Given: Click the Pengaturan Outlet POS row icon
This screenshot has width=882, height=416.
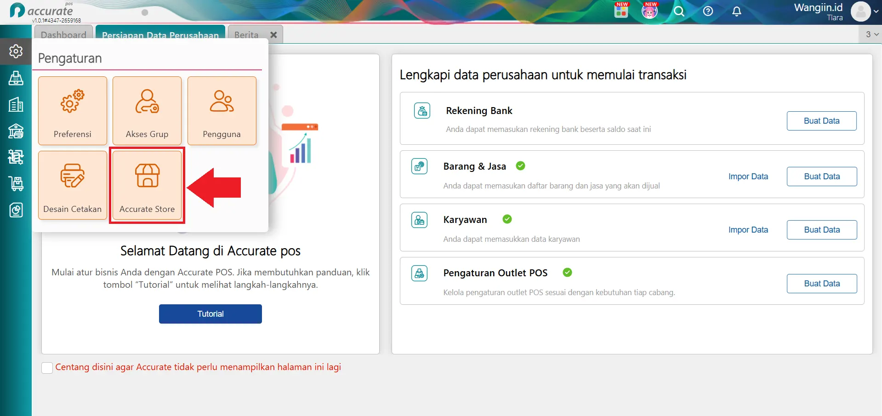Looking at the screenshot, I should click(419, 273).
